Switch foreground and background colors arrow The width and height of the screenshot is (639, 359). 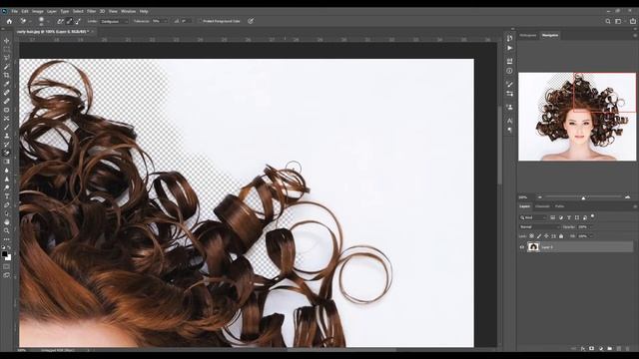9,247
